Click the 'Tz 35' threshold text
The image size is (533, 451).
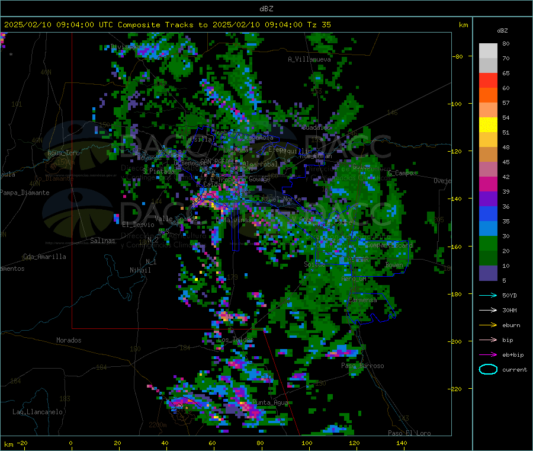click(x=319, y=25)
